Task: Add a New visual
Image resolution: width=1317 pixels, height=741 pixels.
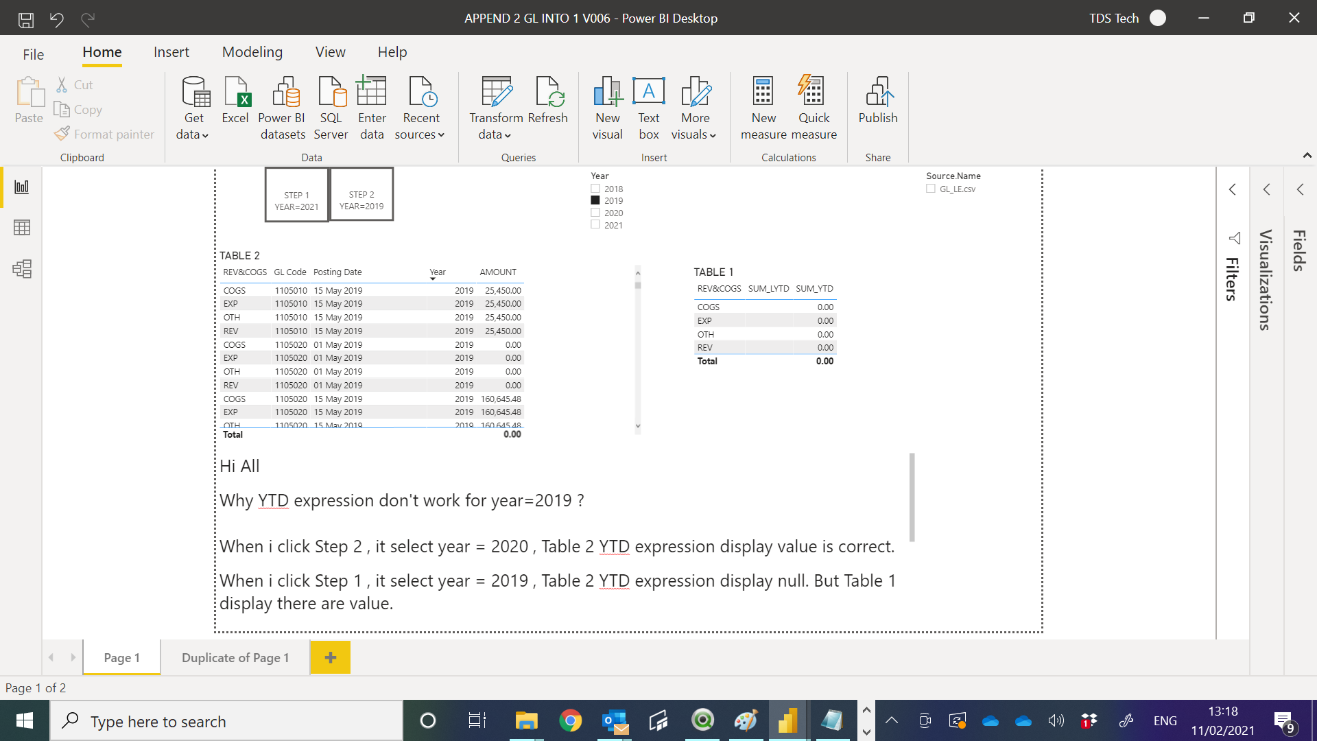Action: click(x=608, y=108)
